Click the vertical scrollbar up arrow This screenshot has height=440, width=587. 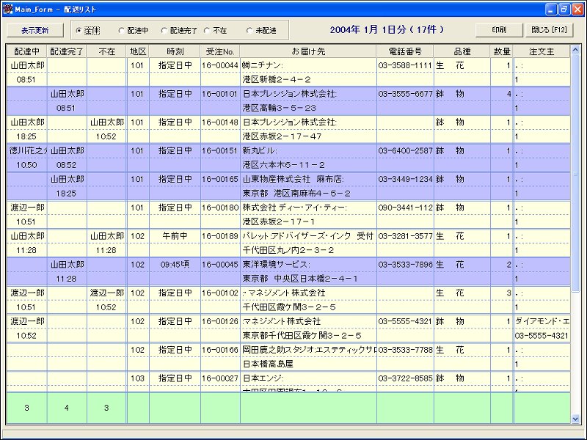click(x=575, y=50)
